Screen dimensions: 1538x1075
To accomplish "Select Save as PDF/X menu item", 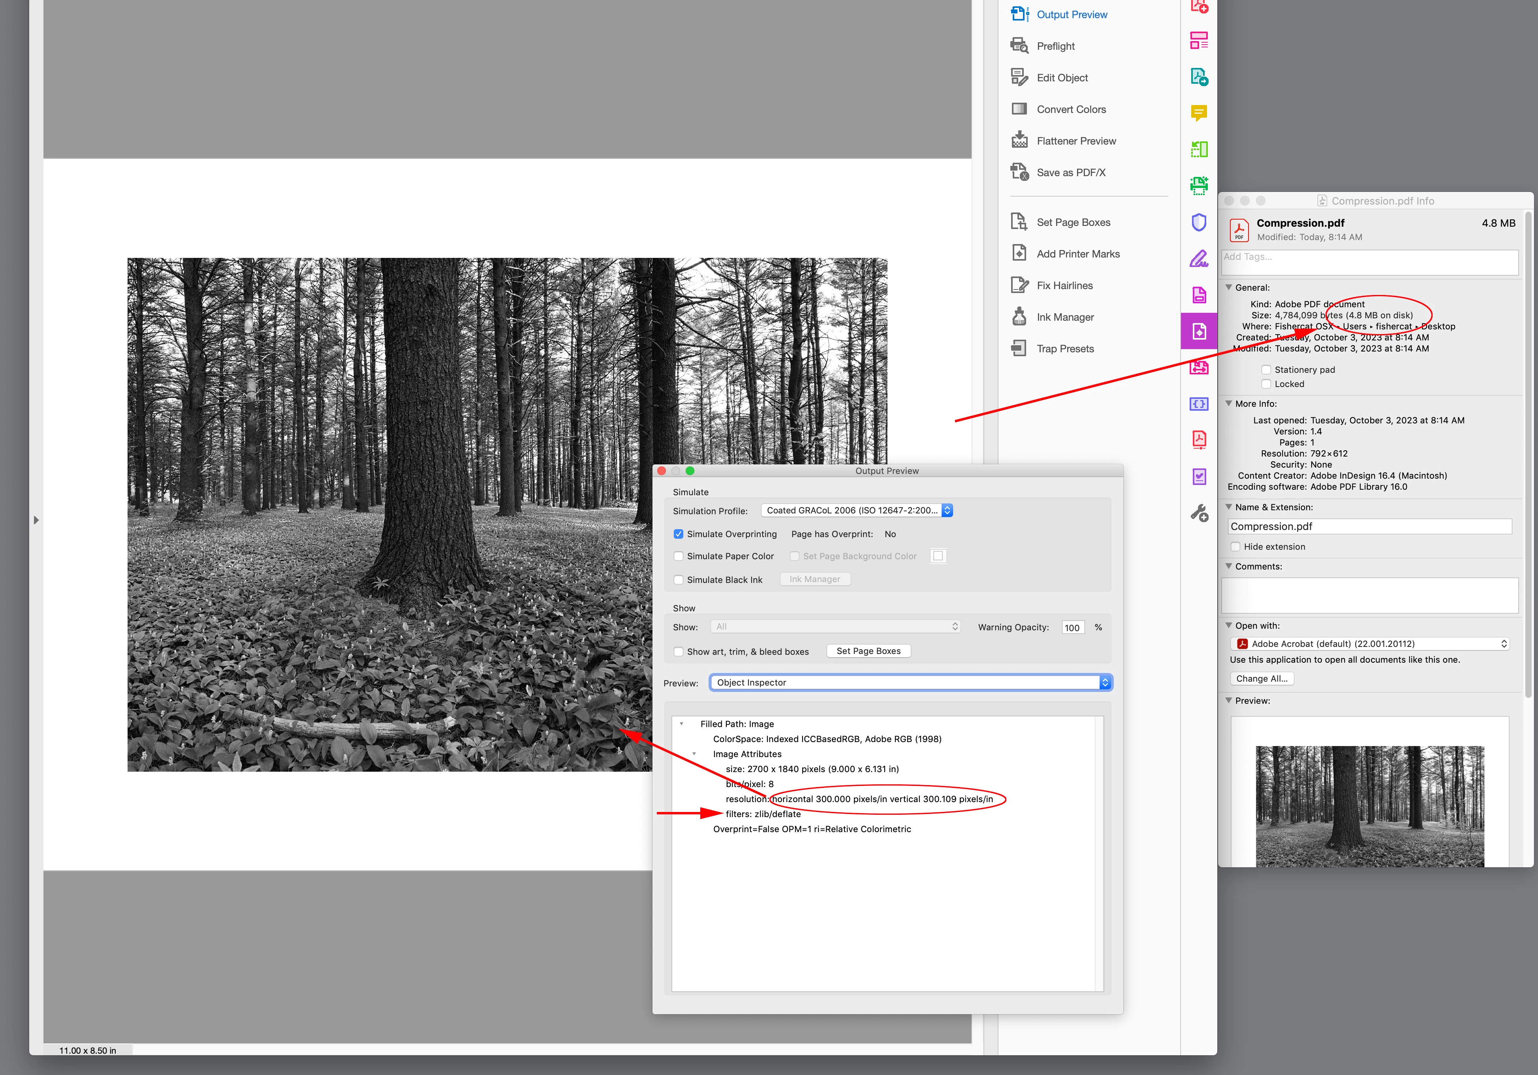I will [1070, 172].
